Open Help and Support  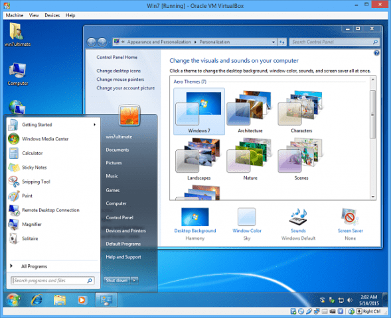[x=123, y=257]
